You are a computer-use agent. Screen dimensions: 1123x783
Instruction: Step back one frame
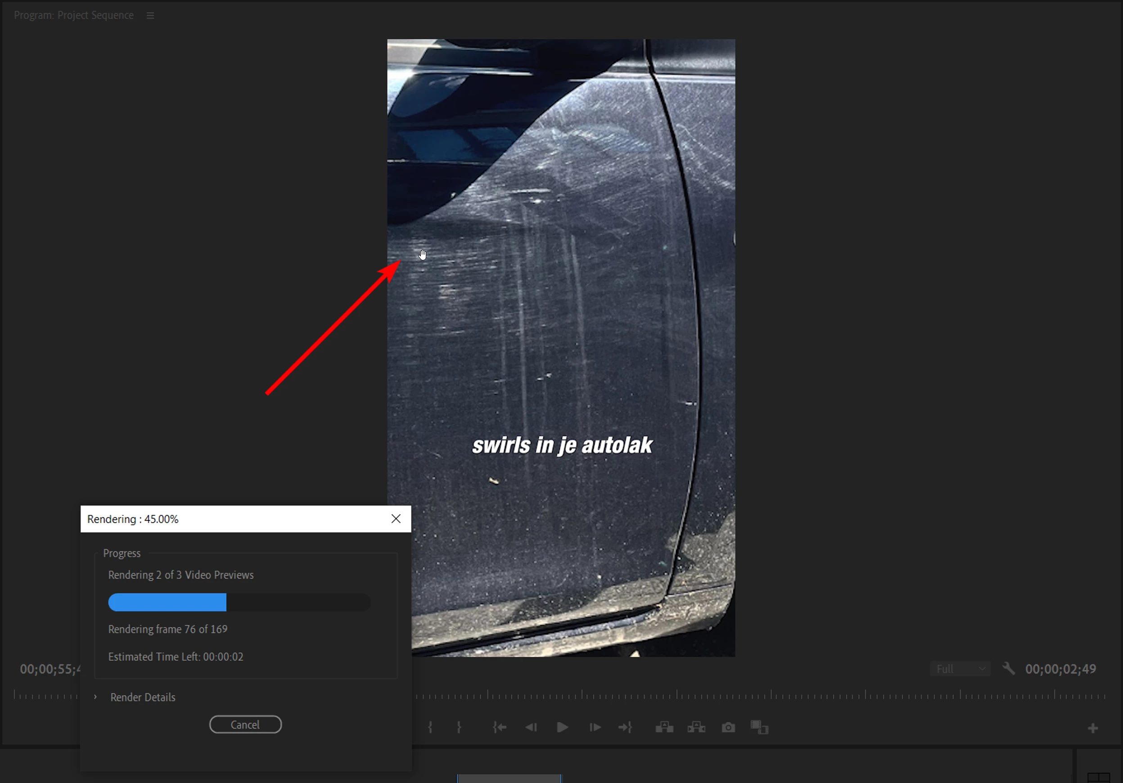tap(531, 727)
